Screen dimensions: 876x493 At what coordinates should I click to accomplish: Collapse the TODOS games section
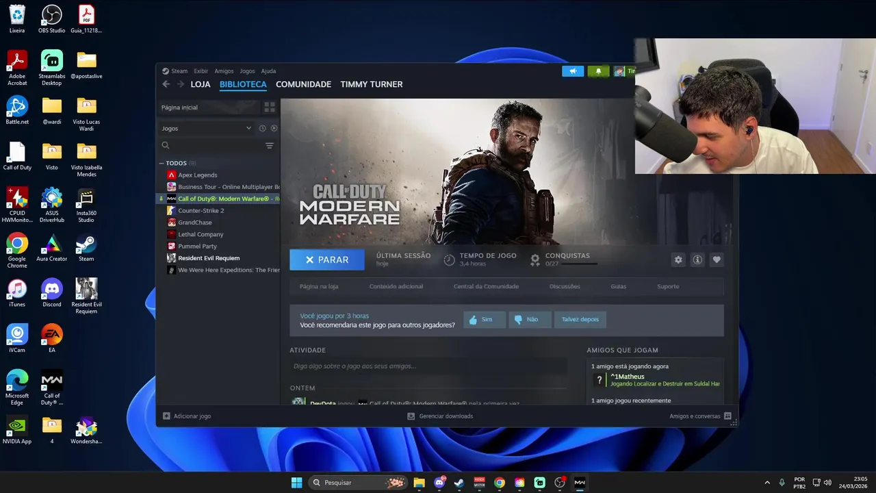[x=162, y=163]
